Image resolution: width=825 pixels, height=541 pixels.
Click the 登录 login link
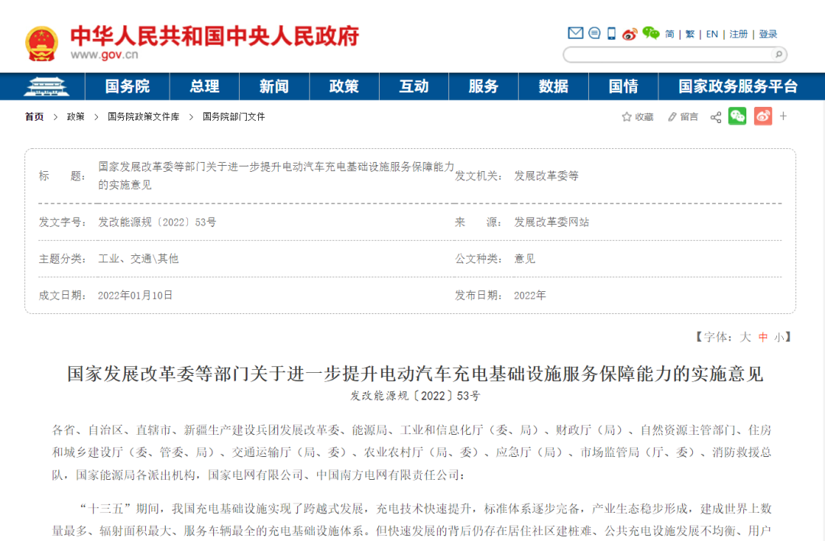pyautogui.click(x=768, y=34)
